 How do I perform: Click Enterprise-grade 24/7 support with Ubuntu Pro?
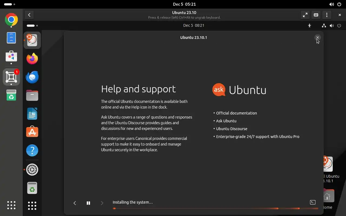coord(258,137)
